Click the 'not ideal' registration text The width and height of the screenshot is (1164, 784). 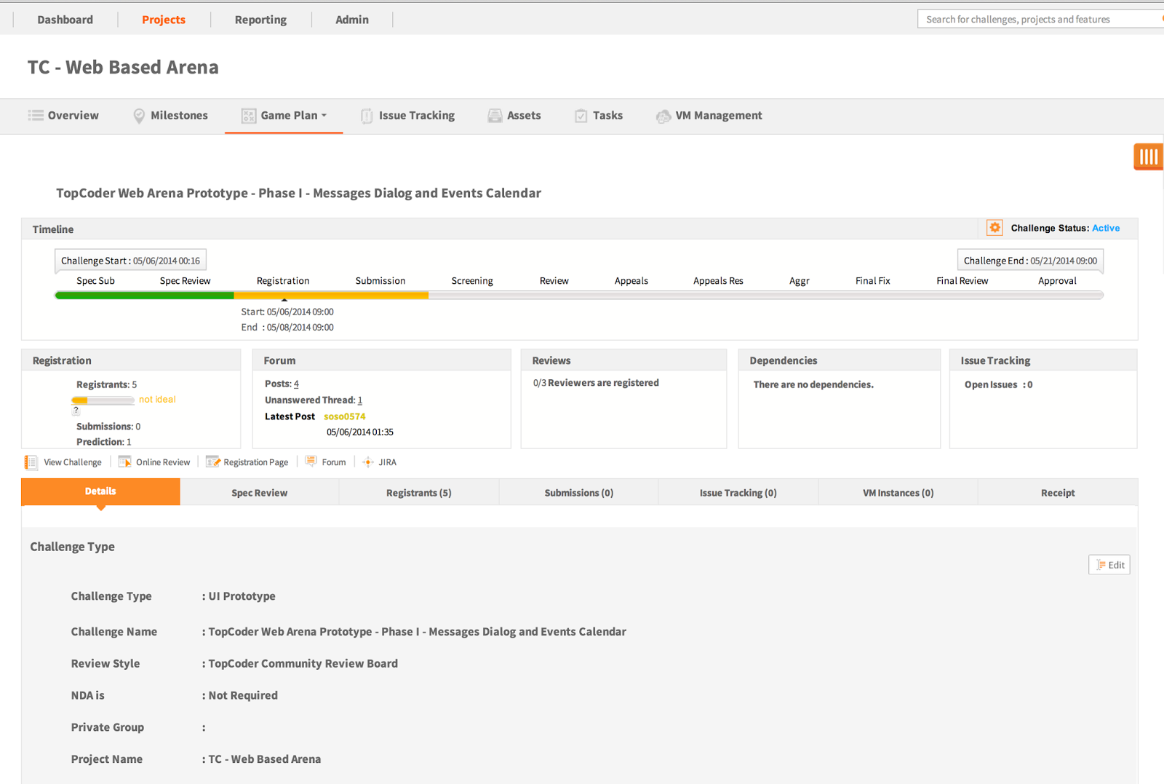pyautogui.click(x=157, y=400)
